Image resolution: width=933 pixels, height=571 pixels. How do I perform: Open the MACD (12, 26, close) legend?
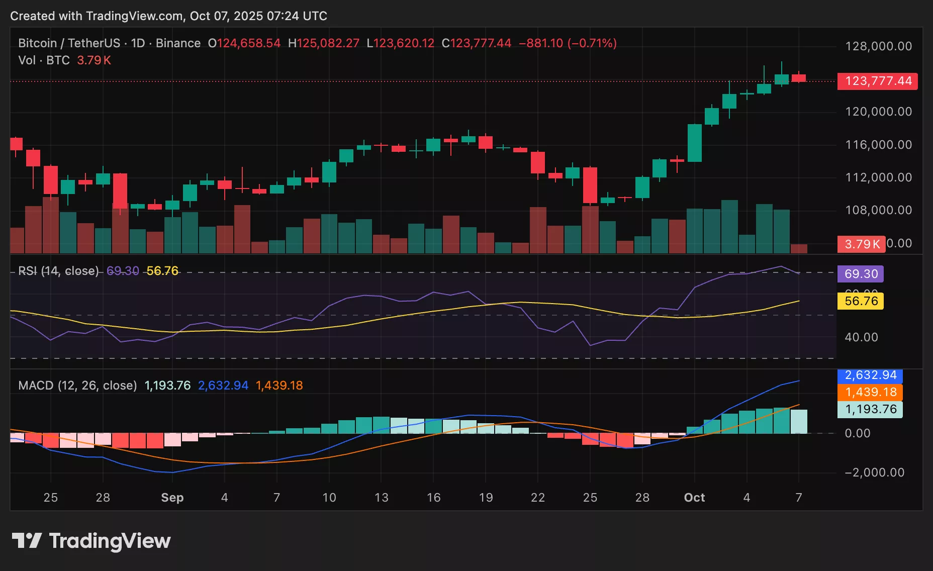77,386
